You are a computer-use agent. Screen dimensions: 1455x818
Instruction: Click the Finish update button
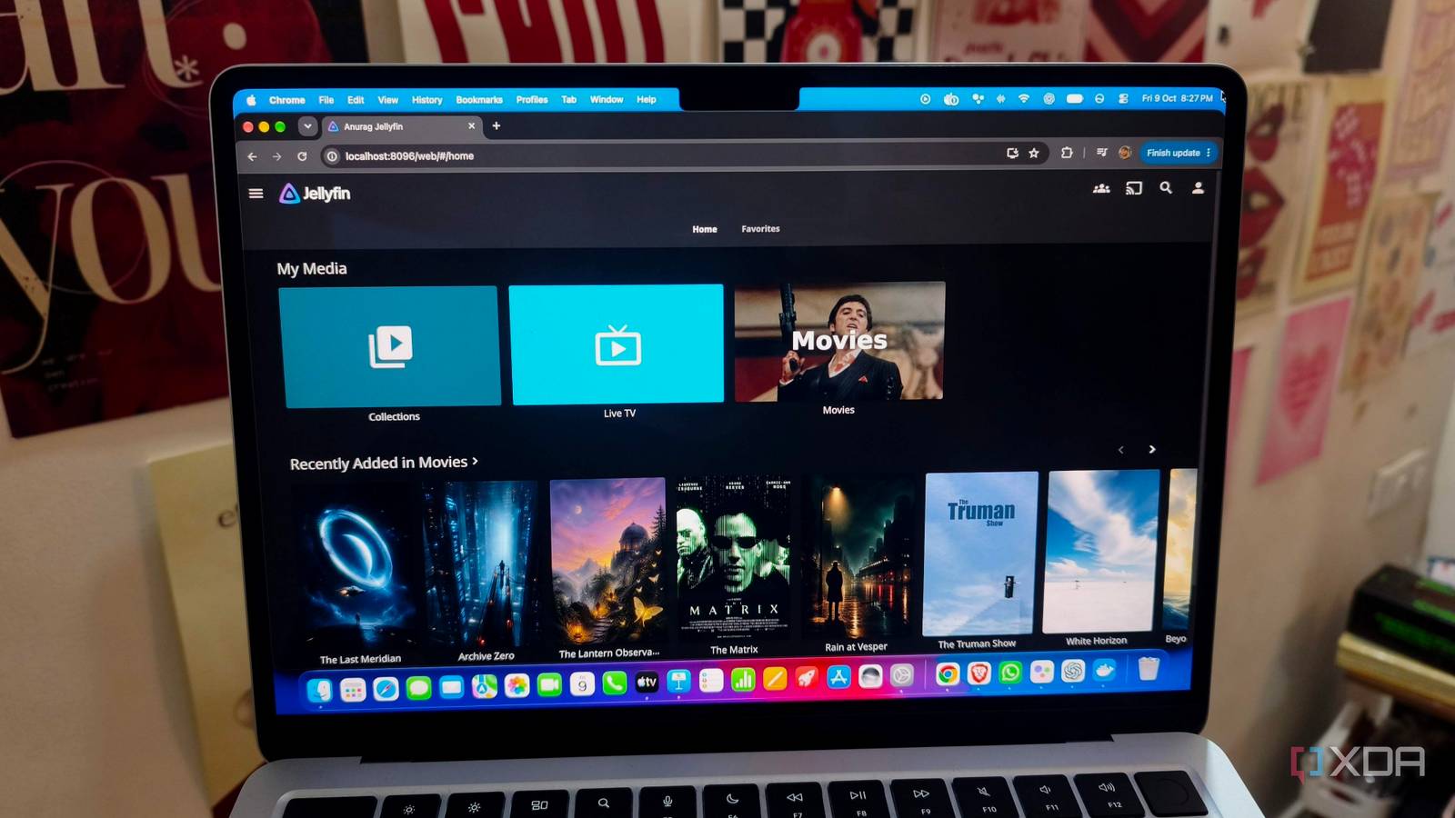[x=1178, y=153]
